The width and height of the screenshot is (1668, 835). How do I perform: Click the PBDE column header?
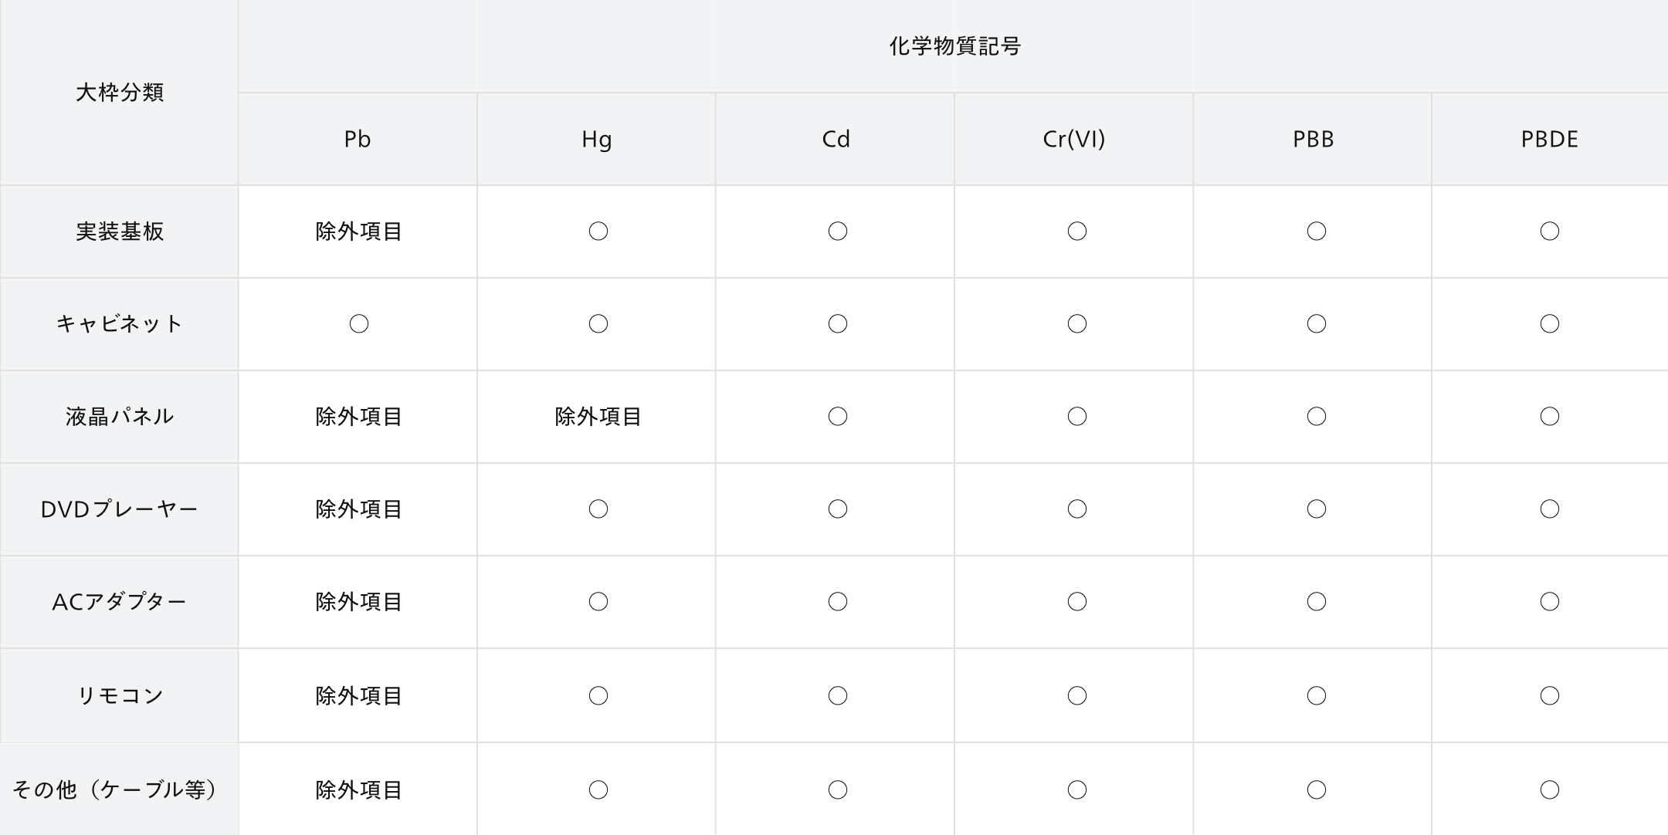[1550, 139]
